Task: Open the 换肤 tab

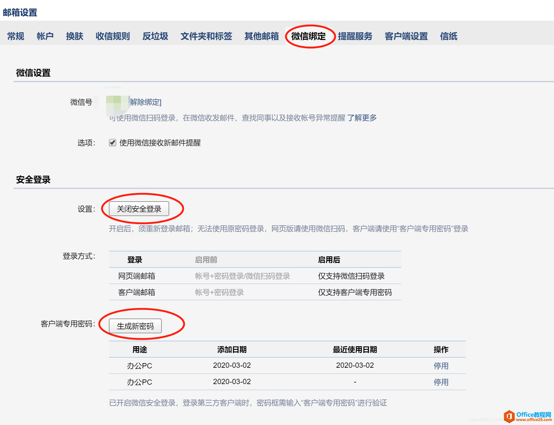Action: pos(75,36)
